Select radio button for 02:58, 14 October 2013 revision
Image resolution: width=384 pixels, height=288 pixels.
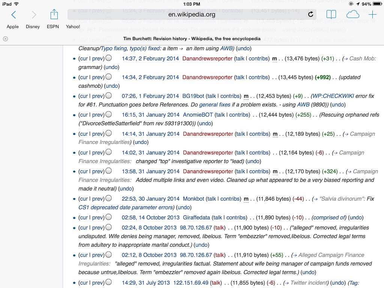click(108, 217)
